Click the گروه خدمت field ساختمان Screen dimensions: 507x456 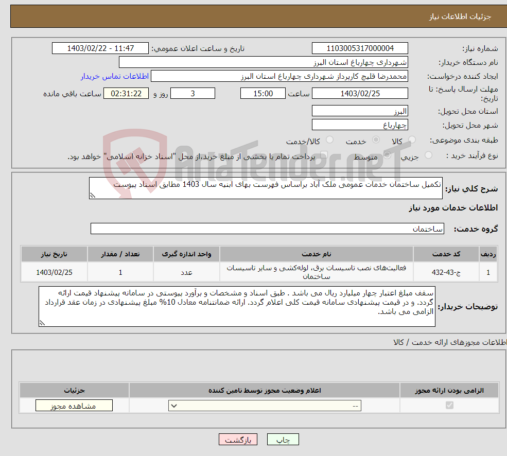[x=267, y=229]
